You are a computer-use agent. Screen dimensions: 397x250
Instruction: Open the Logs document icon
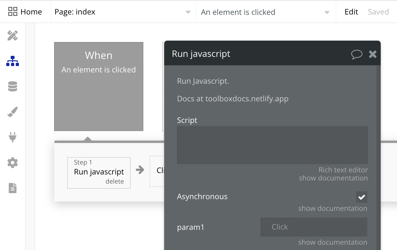[x=13, y=188]
